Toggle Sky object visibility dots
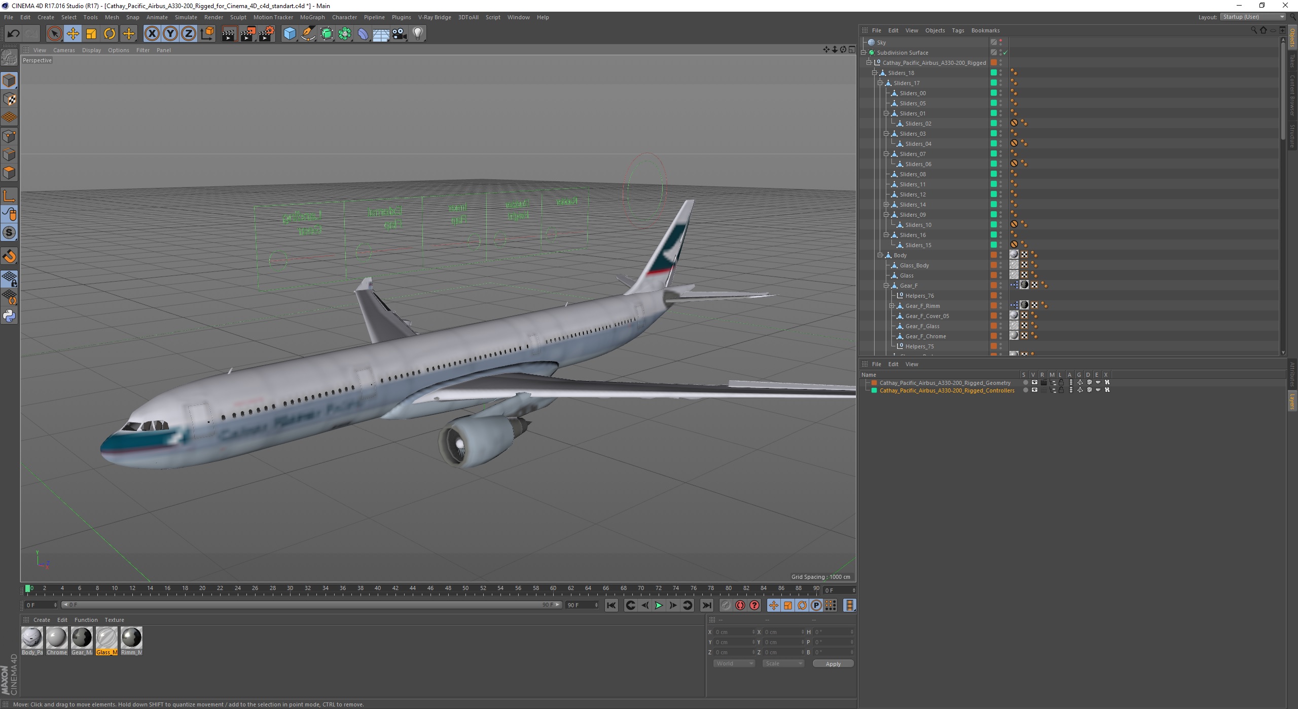This screenshot has width=1298, height=709. 1000,43
